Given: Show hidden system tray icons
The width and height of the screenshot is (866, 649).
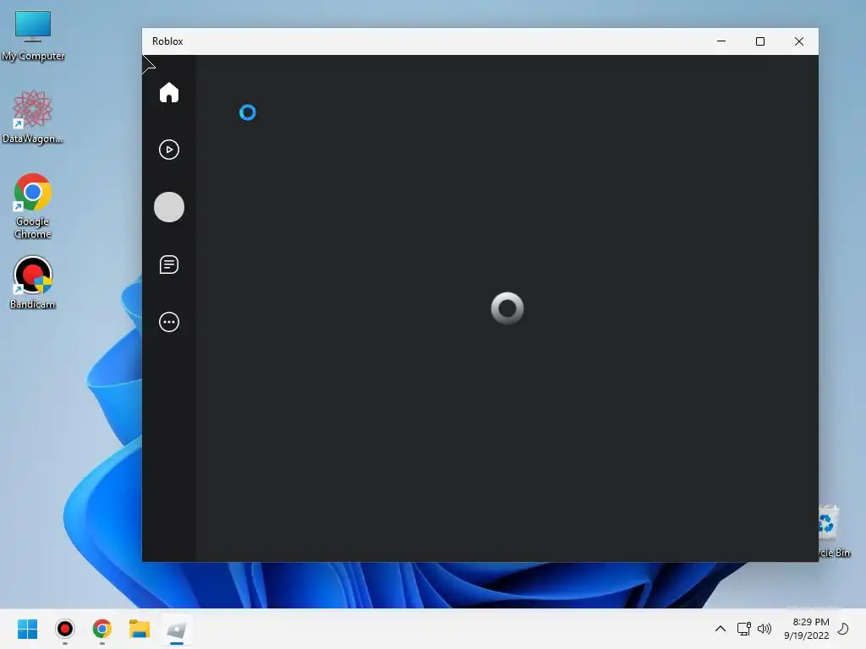Looking at the screenshot, I should [721, 629].
